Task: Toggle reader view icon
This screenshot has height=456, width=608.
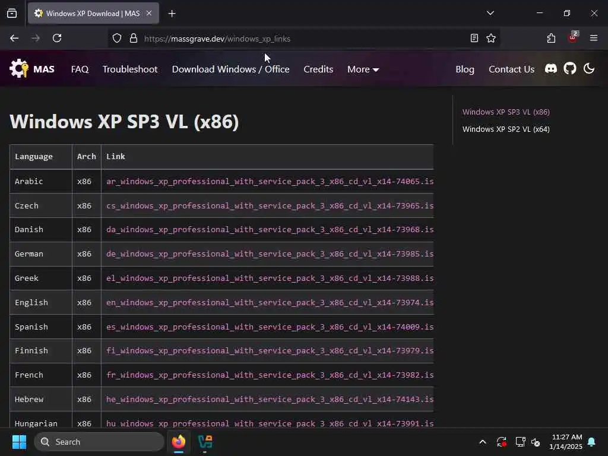Action: click(x=474, y=38)
